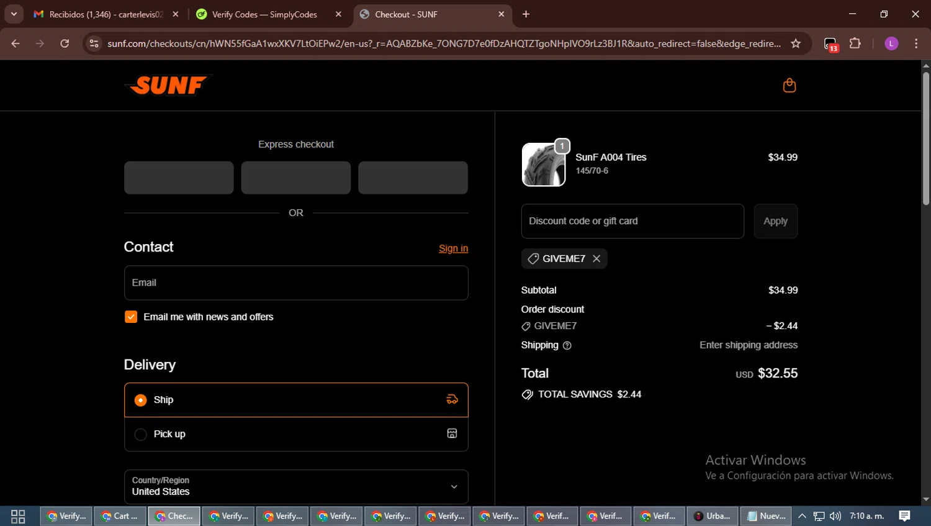Select the Checkout - SUNF tab
Screen dimensions: 931x526
tap(433, 14)
